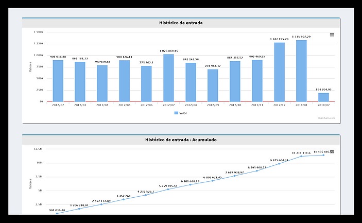Click the 5 259 395.55 line data point

click(x=168, y=189)
